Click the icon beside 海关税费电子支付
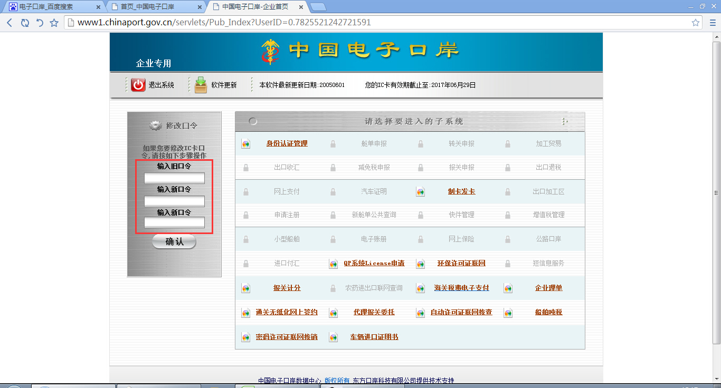 pos(420,288)
